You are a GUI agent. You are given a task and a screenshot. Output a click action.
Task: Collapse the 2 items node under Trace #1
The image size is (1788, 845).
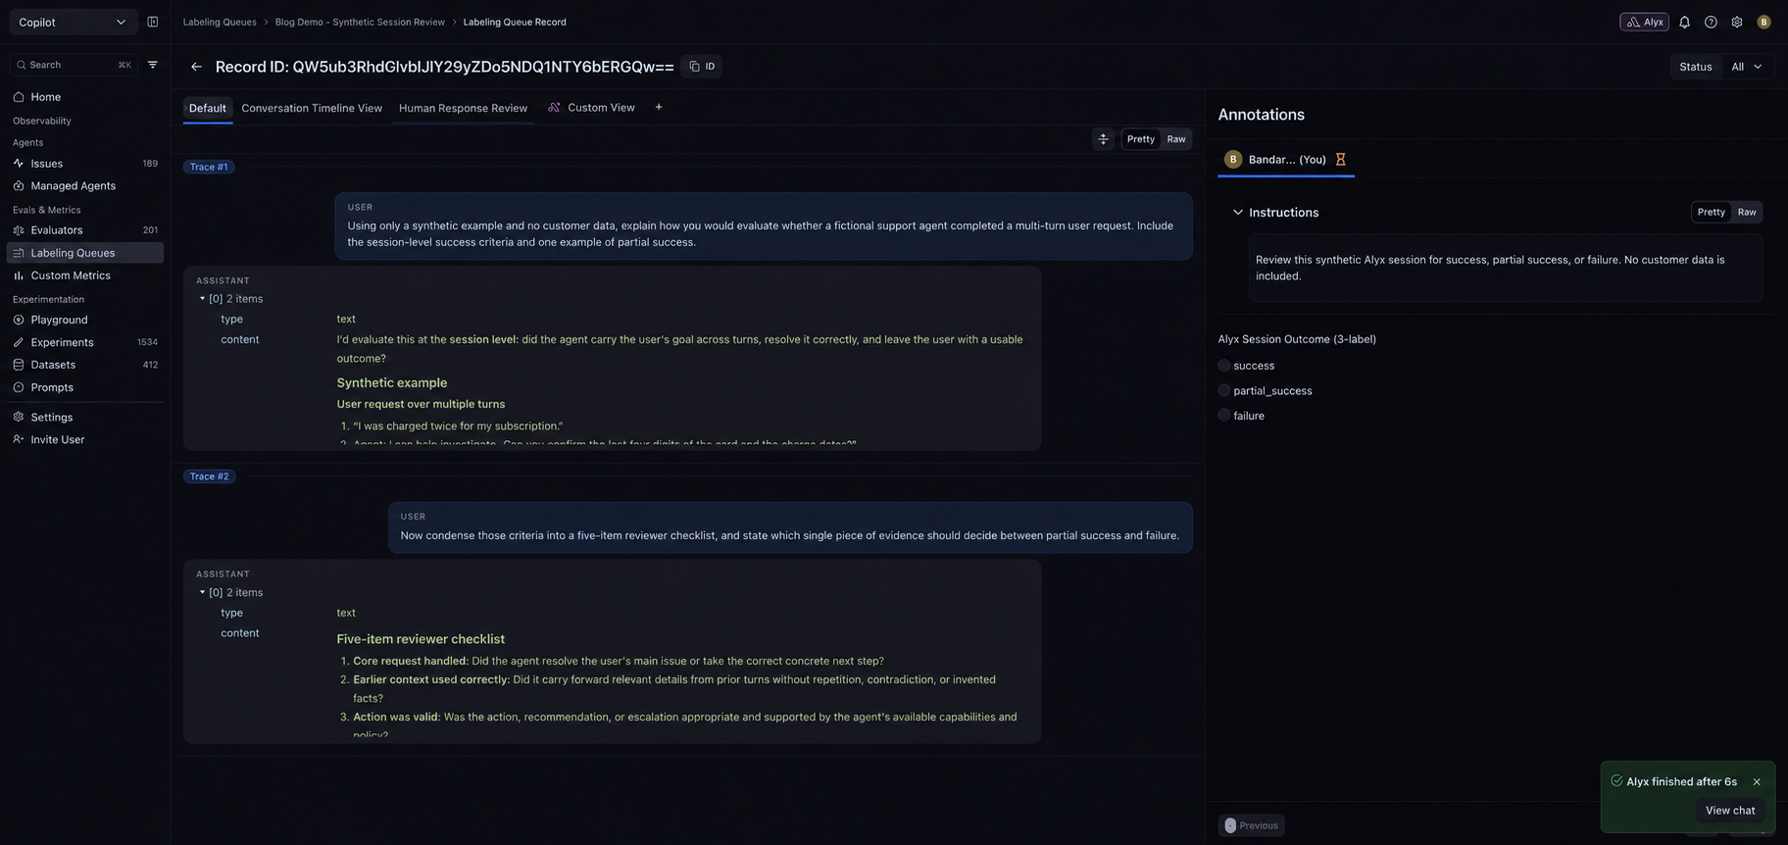click(x=203, y=299)
